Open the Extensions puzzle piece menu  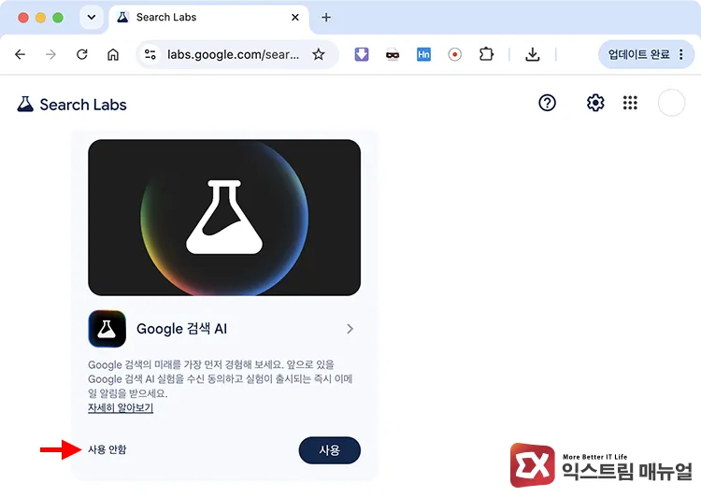click(x=486, y=54)
